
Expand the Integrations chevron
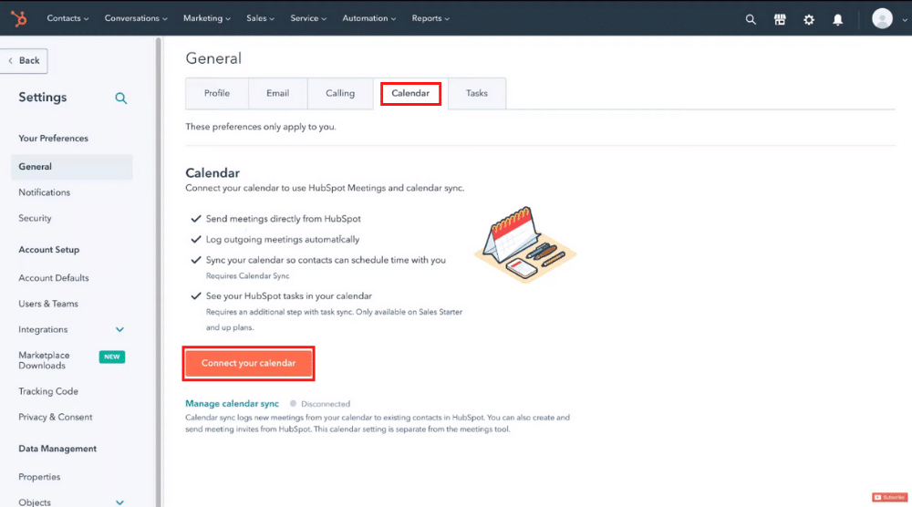tap(119, 330)
